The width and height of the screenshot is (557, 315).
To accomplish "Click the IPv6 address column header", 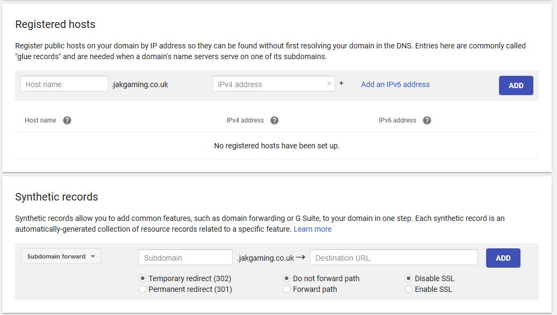I will pyautogui.click(x=397, y=120).
